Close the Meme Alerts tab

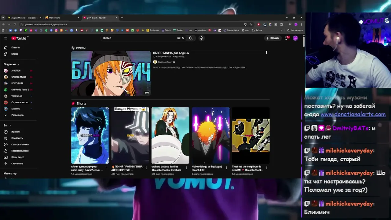[78, 18]
